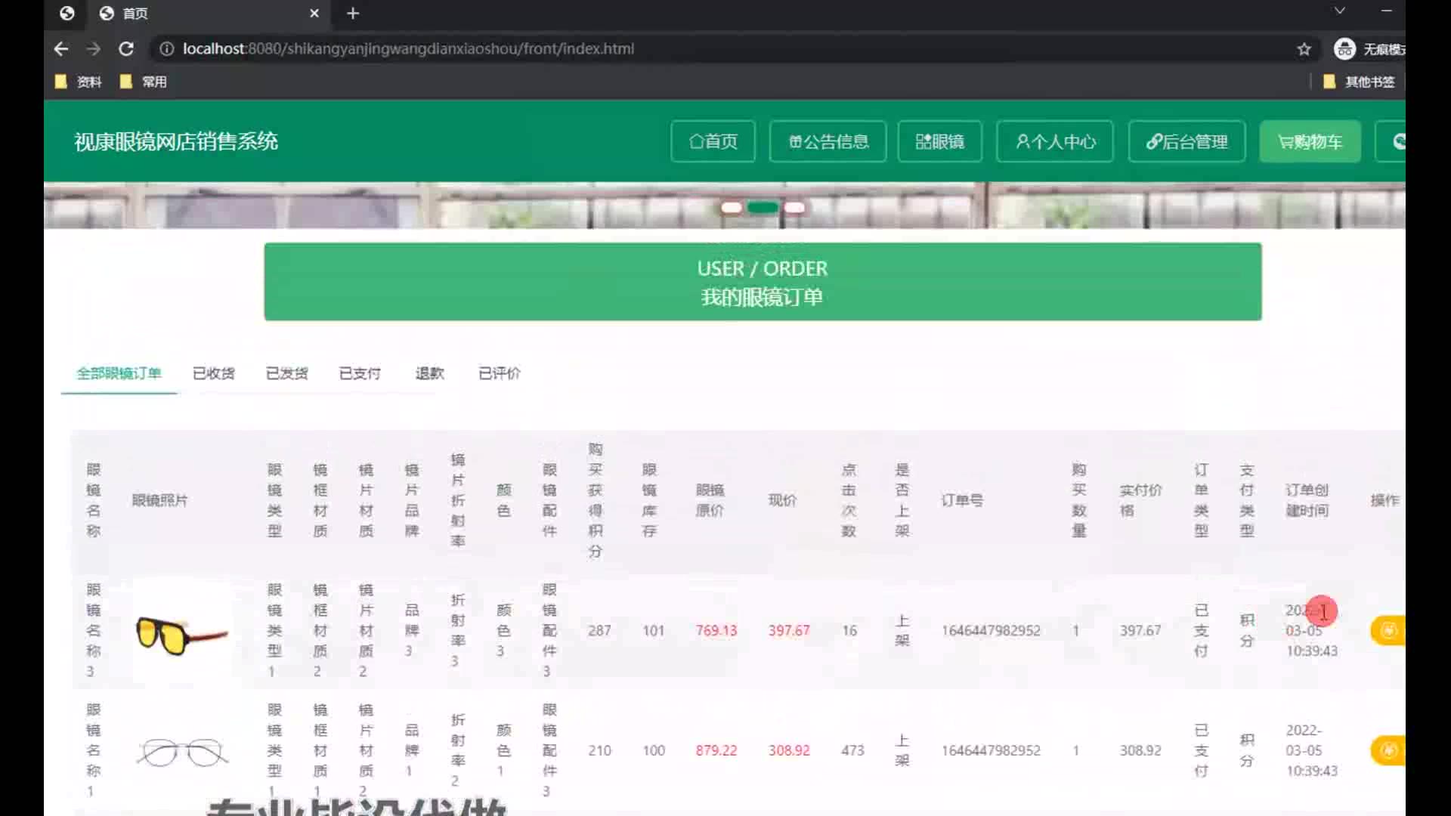The image size is (1451, 816).
Task: Switch to the 已收货 orders tab
Action: (213, 373)
